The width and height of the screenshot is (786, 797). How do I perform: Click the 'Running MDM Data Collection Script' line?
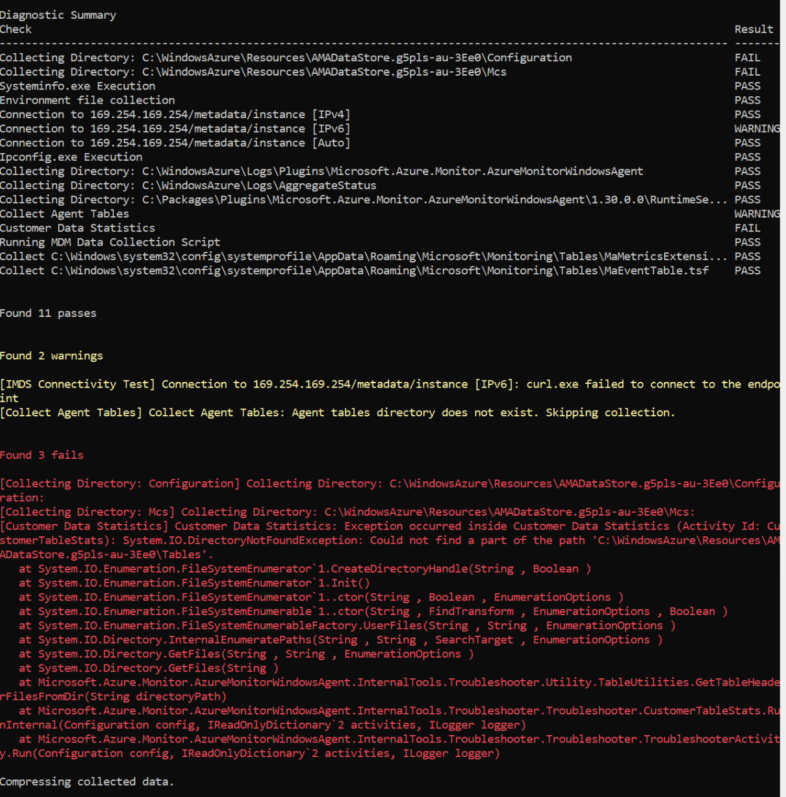click(x=110, y=242)
